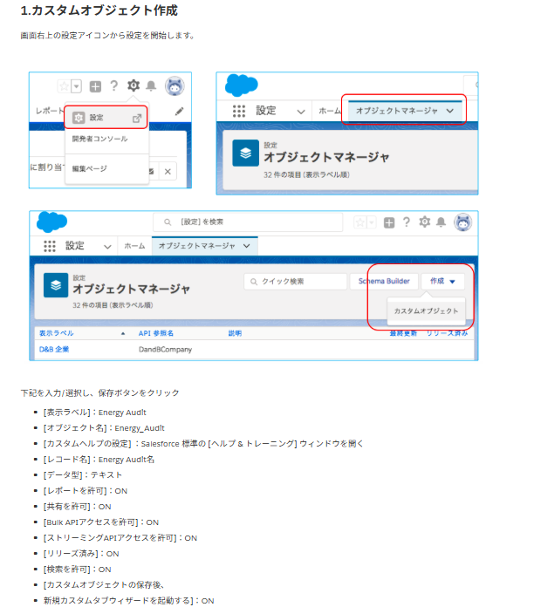Select ホーム tab below the [設定]を検索 header
This screenshot has height=614, width=534.
(134, 246)
